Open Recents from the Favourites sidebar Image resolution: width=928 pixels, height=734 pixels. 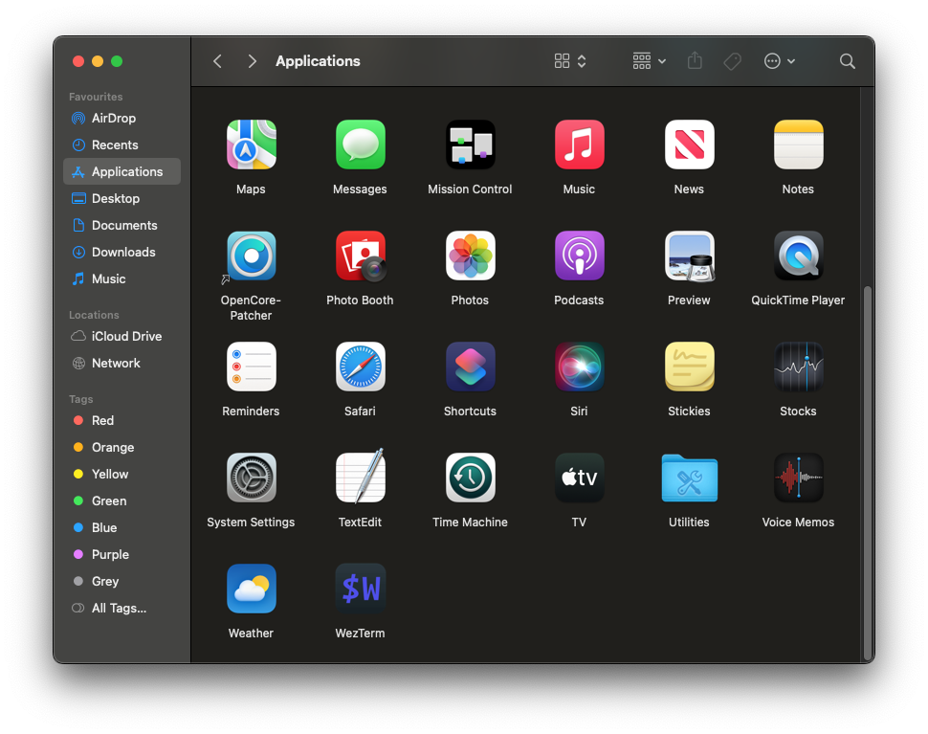click(113, 145)
